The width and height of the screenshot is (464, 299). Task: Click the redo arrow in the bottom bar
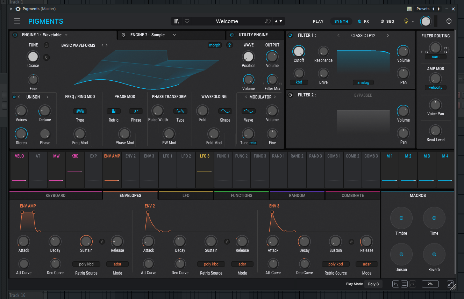(413, 284)
